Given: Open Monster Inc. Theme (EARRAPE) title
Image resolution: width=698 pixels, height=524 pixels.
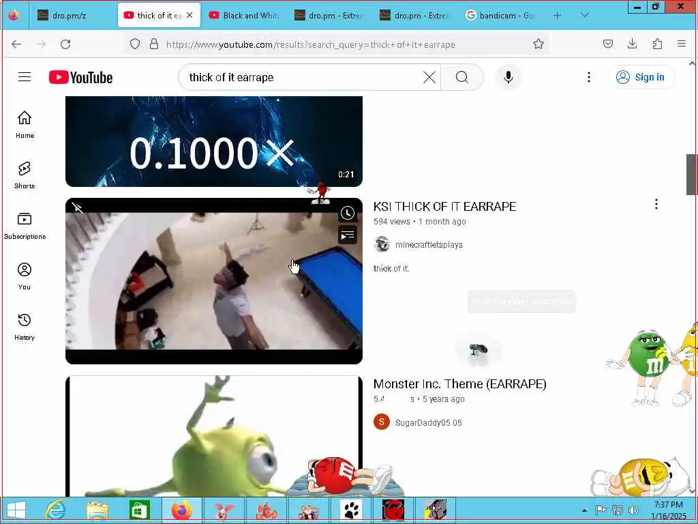Looking at the screenshot, I should pos(459,384).
